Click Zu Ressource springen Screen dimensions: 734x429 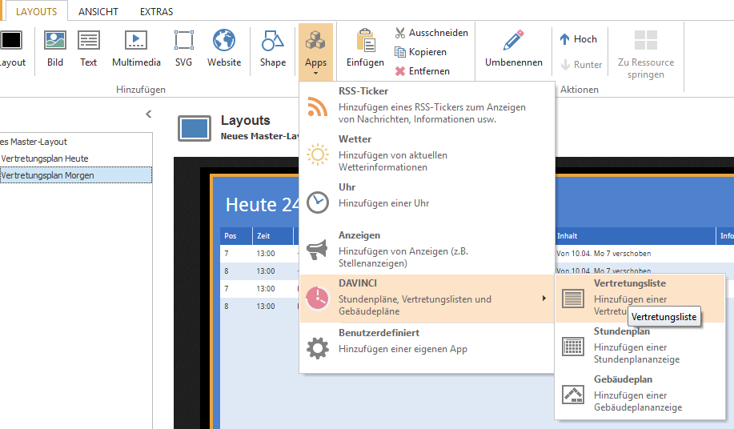(x=645, y=54)
